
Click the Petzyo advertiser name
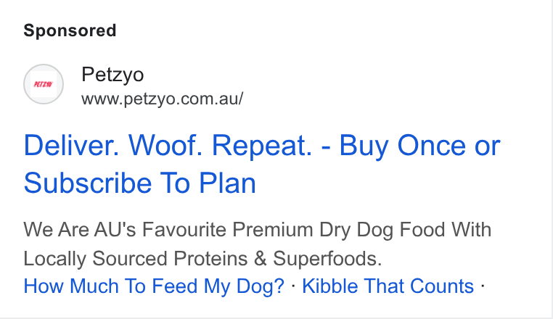tap(112, 75)
